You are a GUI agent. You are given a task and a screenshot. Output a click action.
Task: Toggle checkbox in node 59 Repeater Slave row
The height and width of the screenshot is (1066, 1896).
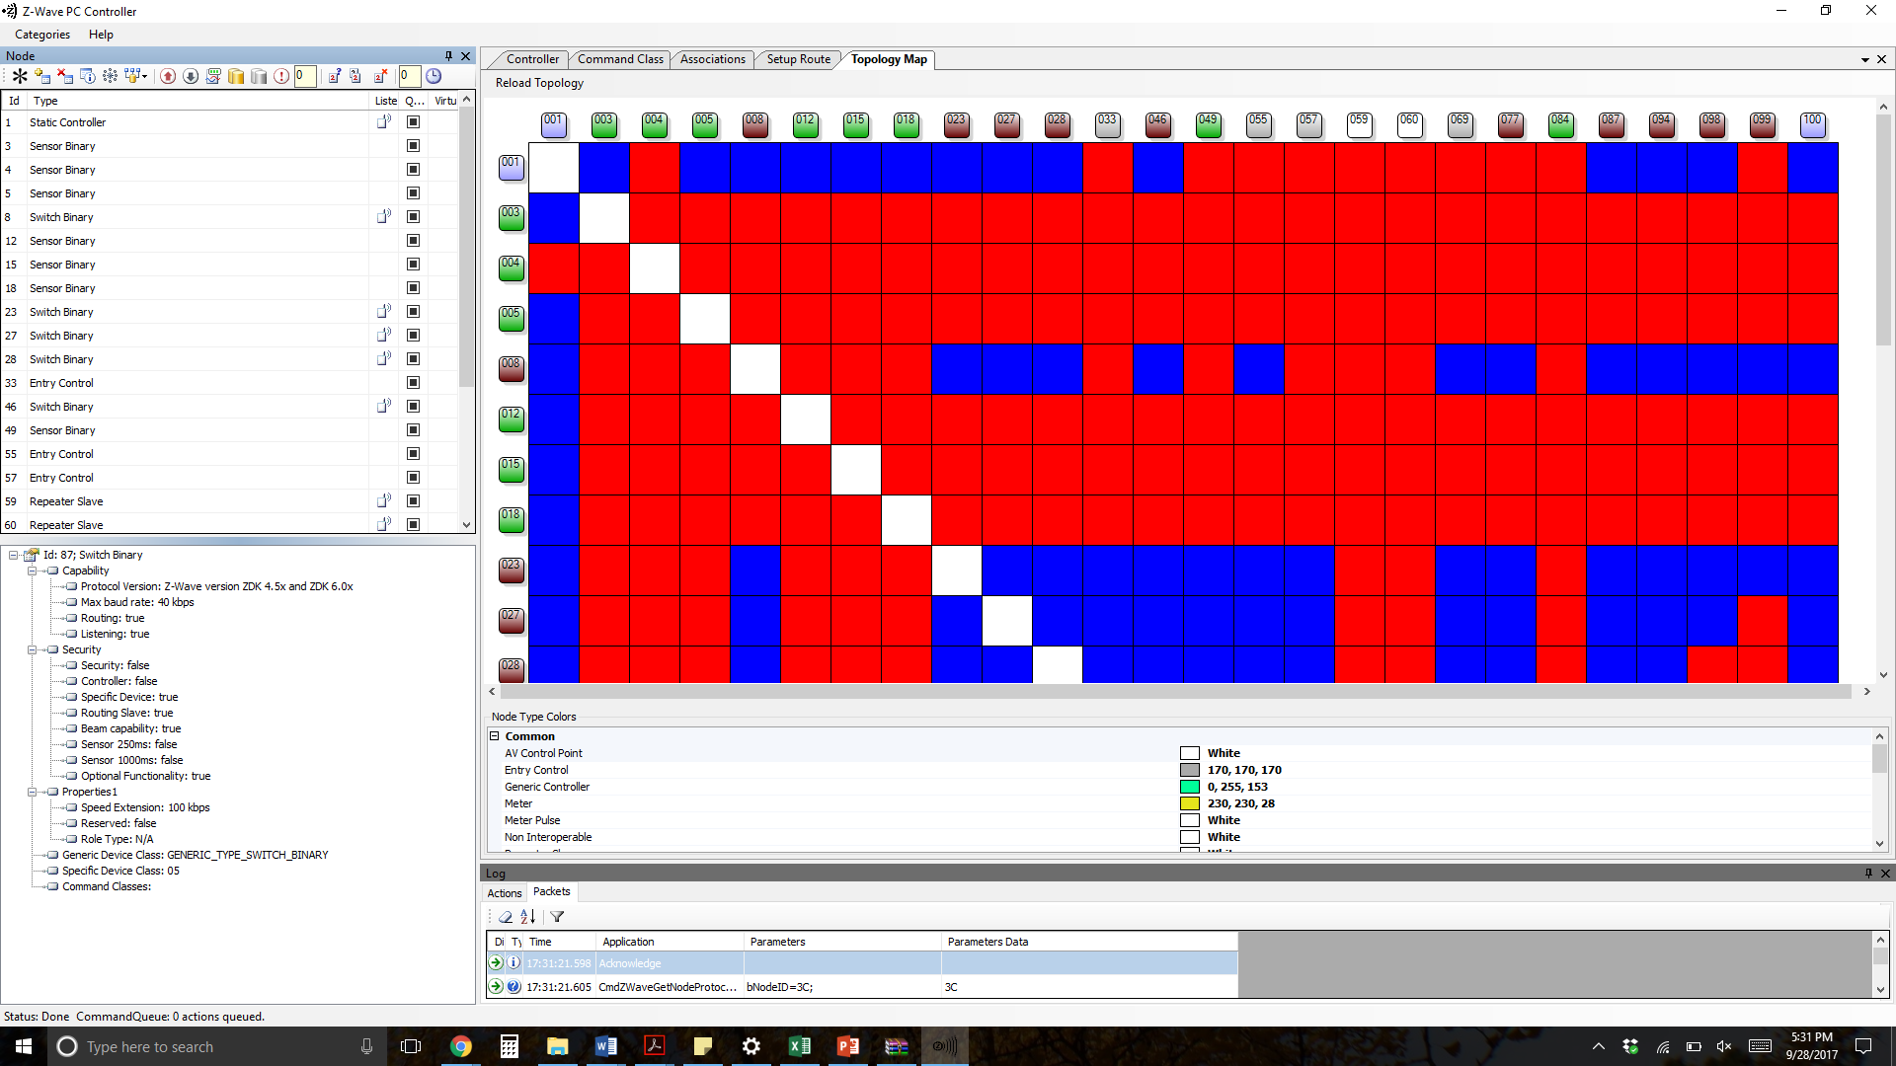coord(414,501)
